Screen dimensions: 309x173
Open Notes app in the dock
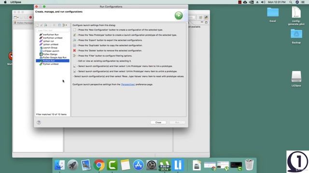(126, 165)
